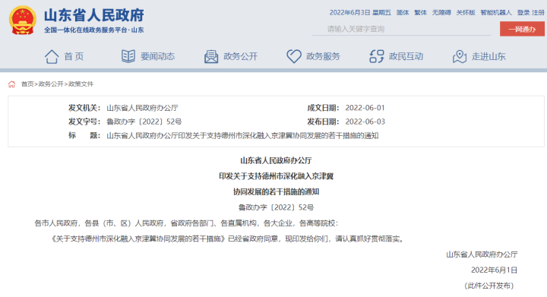Select the 政务服务 heart icon
Viewport: 547px width, 297px height.
point(294,56)
